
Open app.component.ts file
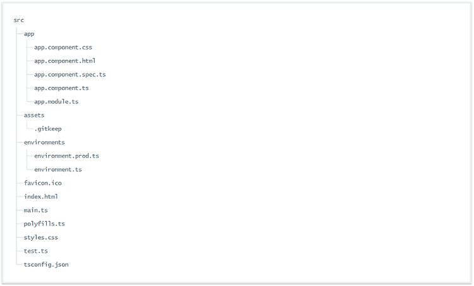pyautogui.click(x=61, y=88)
